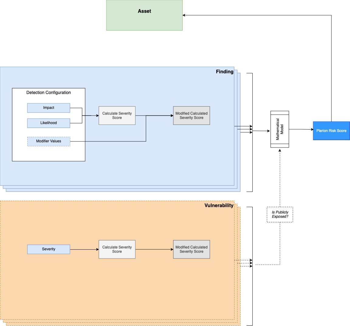Select the Impact box
350x326 pixels.
49,108
